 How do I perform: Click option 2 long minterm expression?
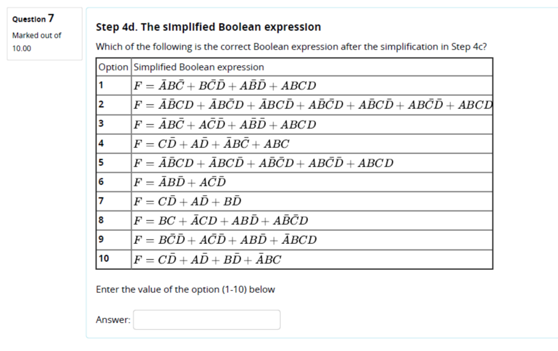[313, 105]
